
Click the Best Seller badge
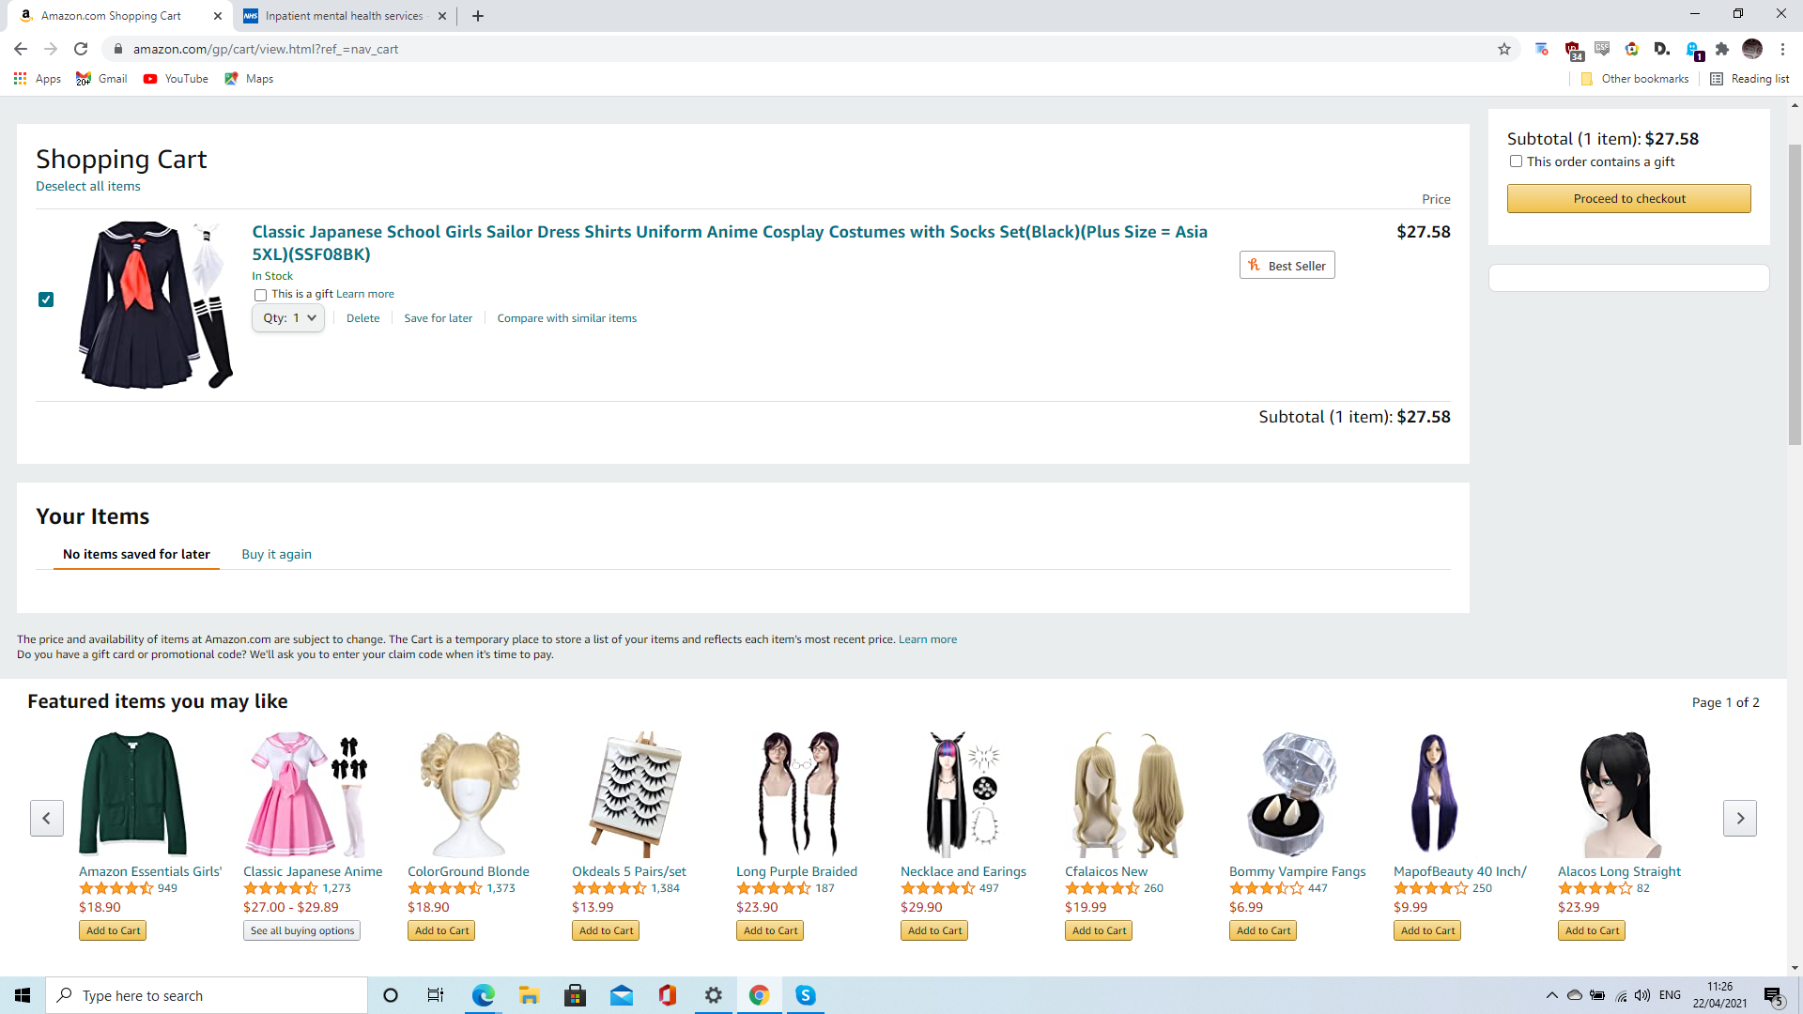click(x=1287, y=266)
